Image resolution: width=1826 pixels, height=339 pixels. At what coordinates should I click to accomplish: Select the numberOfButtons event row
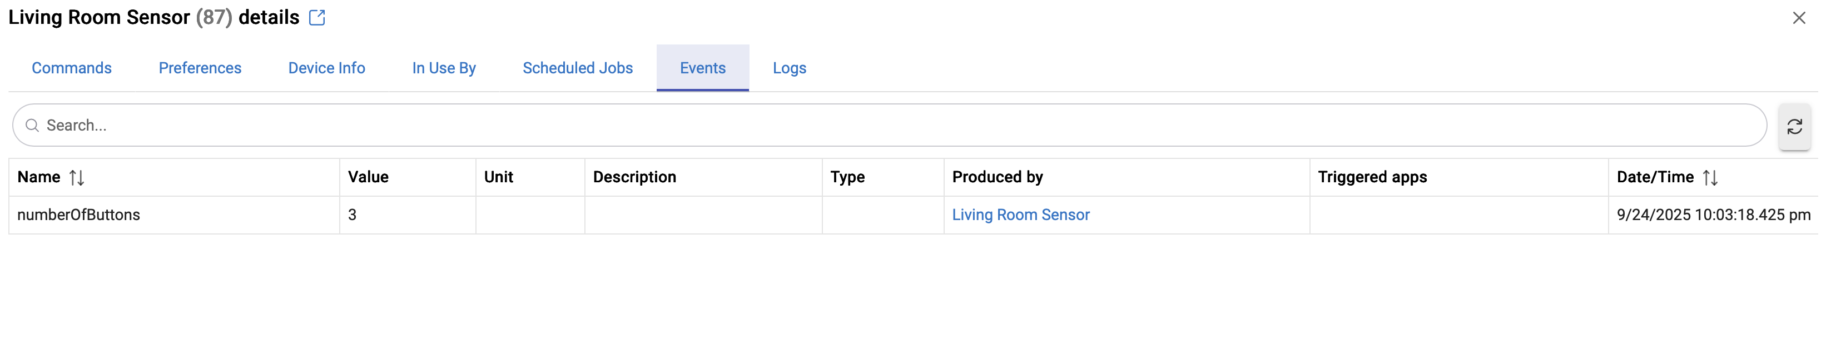pos(79,215)
